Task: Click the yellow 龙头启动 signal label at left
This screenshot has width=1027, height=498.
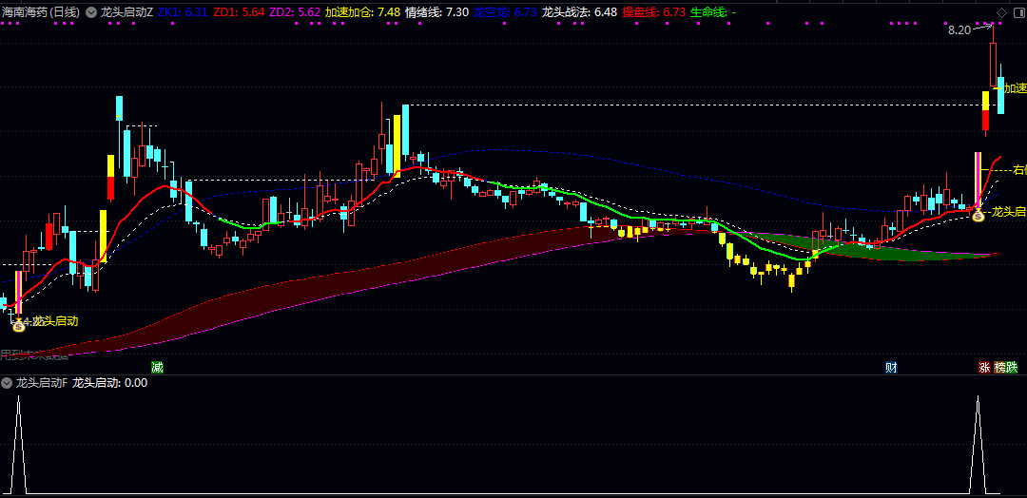Action: 55,321
